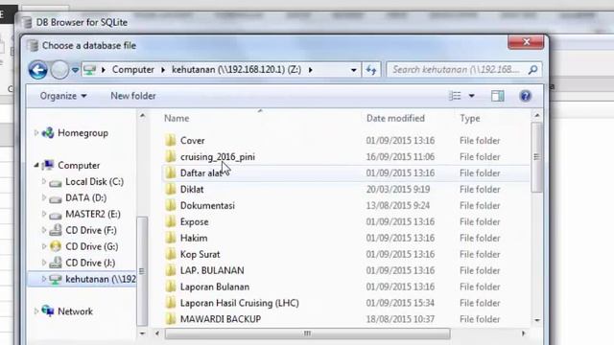Open the view options dropdown arrow

point(471,96)
